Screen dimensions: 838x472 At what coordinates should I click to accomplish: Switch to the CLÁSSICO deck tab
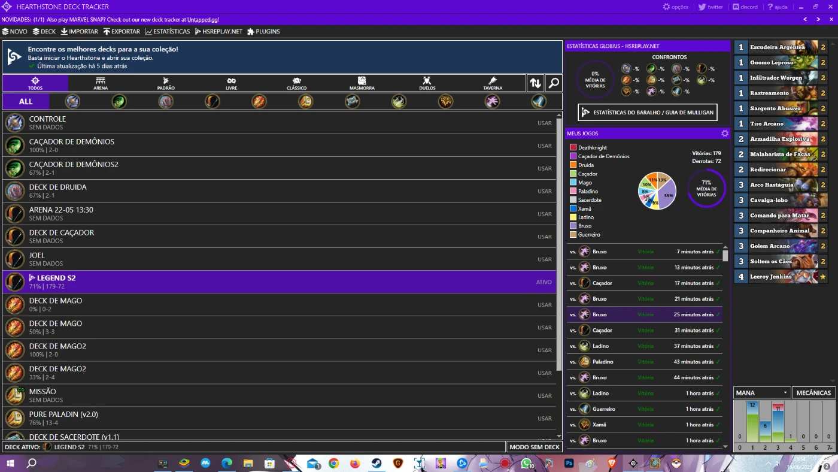(296, 83)
